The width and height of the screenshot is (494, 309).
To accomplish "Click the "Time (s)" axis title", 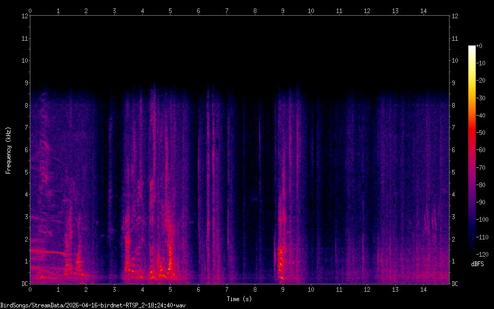I will pyautogui.click(x=240, y=299).
